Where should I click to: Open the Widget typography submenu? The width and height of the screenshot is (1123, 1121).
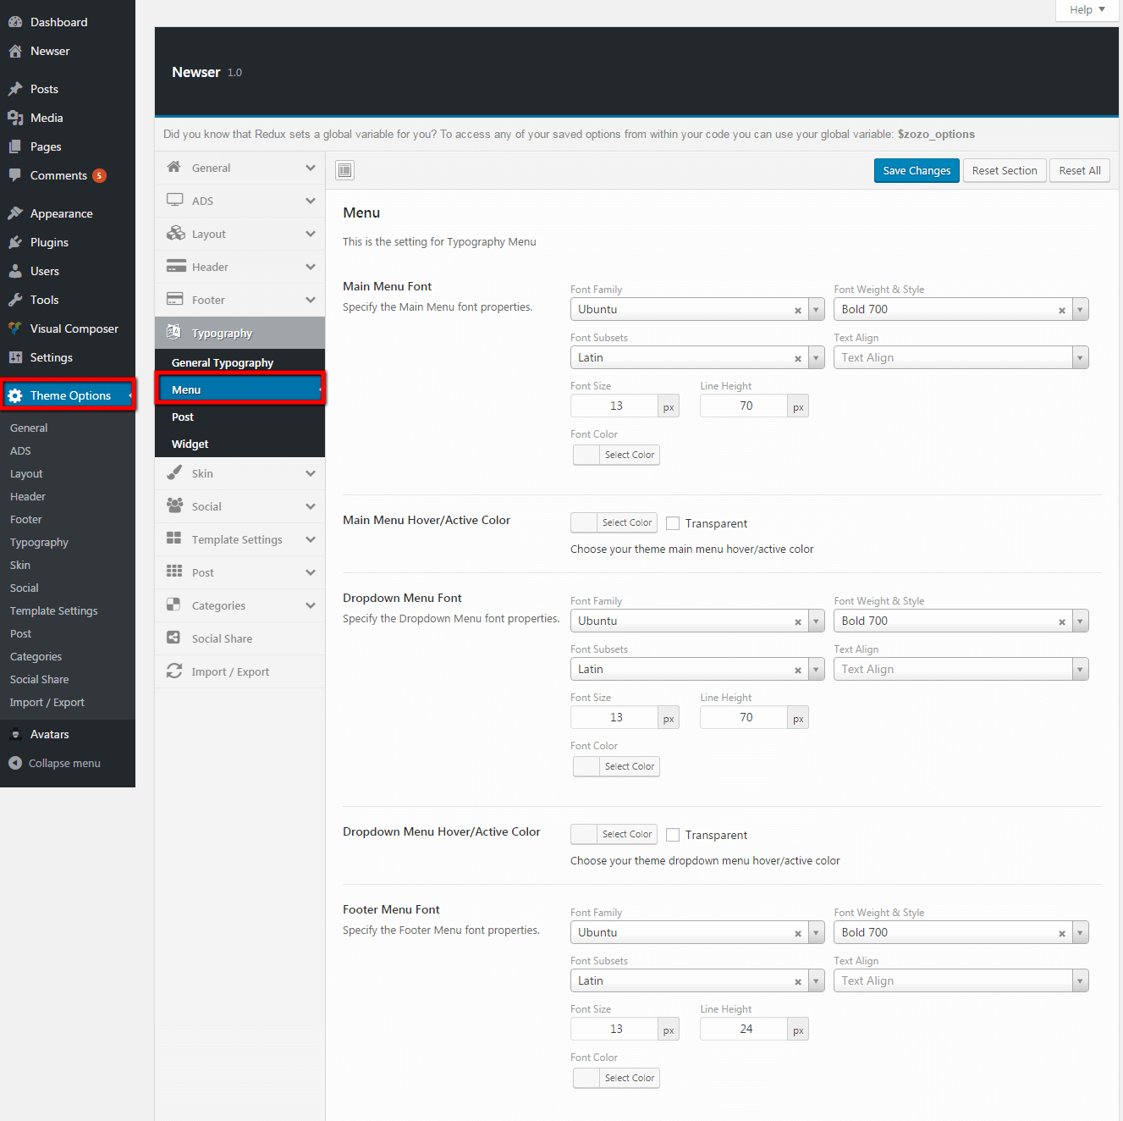(190, 444)
